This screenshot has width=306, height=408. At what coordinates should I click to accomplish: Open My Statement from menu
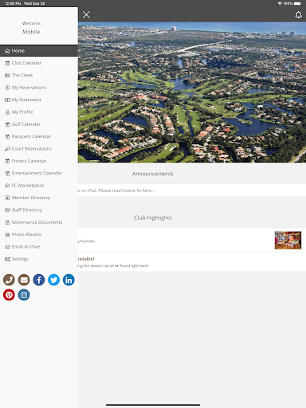[x=39, y=100]
